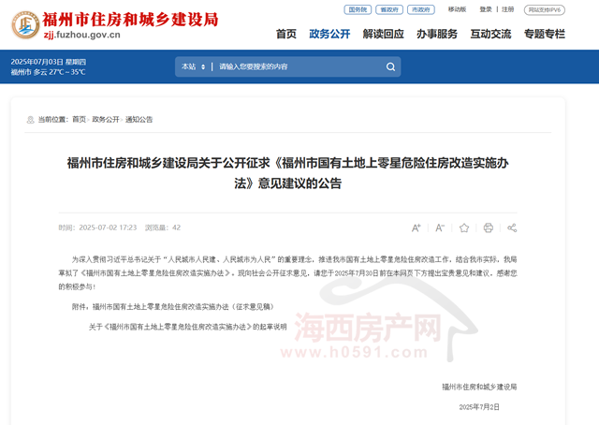Go to 首页 in main navigation

point(286,34)
